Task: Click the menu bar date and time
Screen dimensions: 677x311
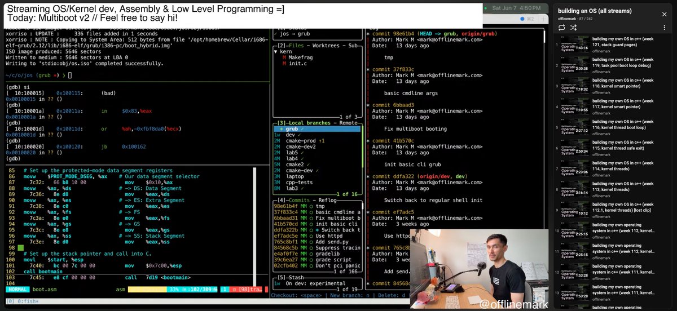Action: coord(516,8)
